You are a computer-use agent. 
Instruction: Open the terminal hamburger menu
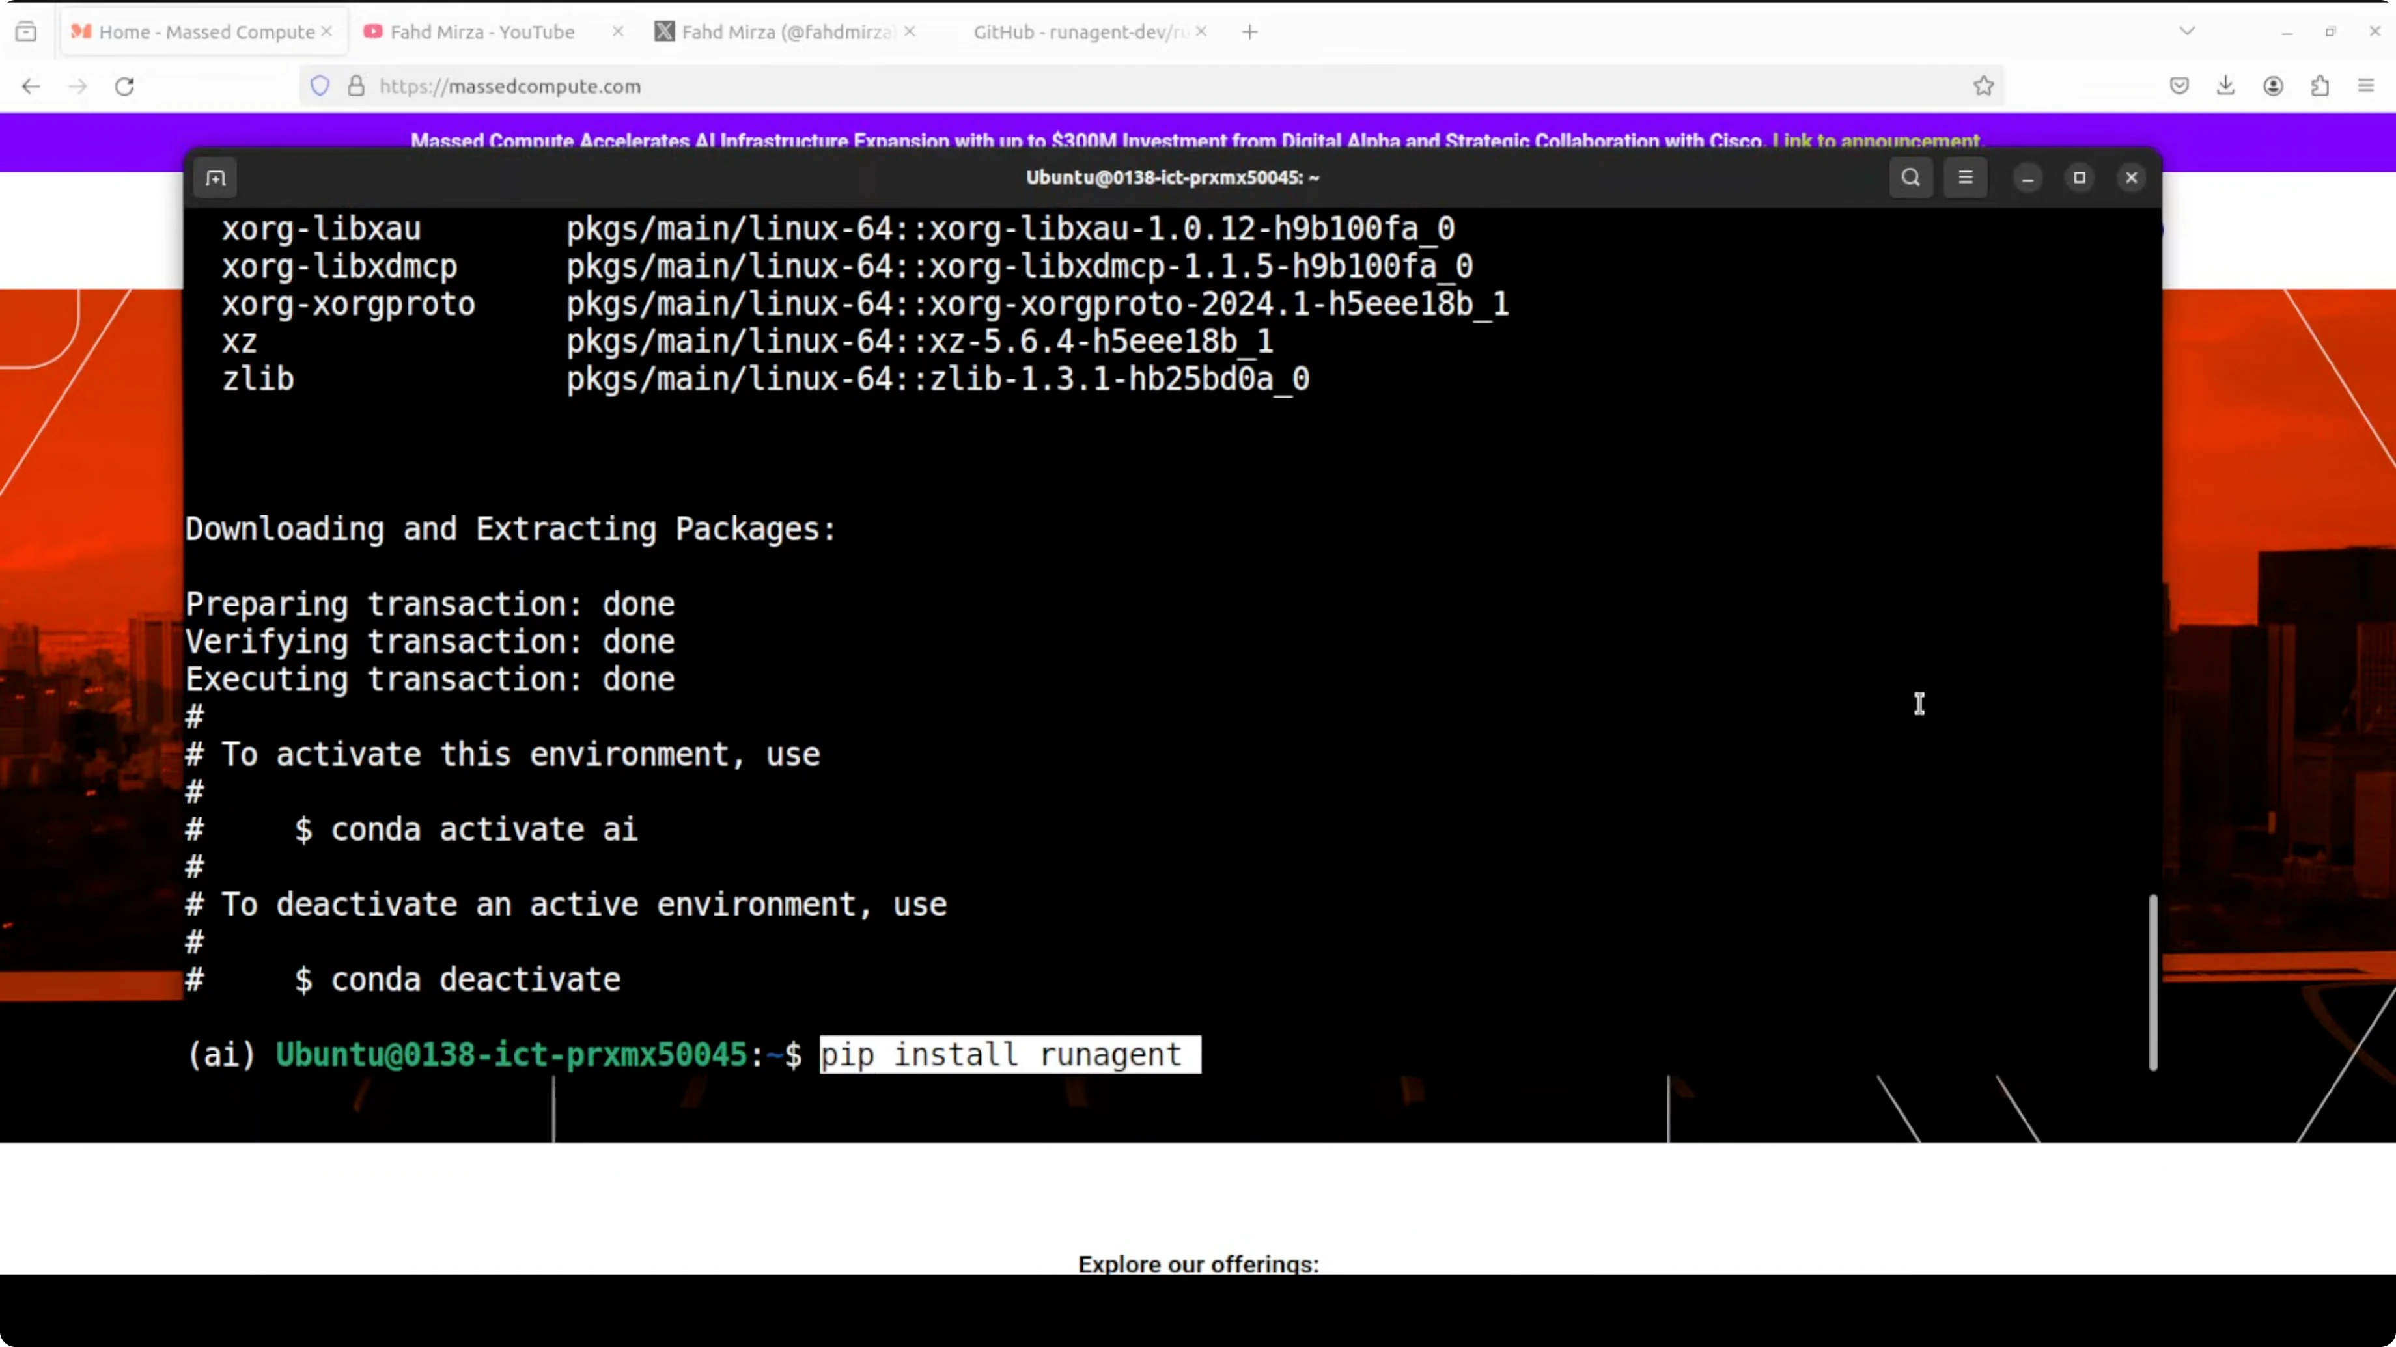click(1966, 178)
